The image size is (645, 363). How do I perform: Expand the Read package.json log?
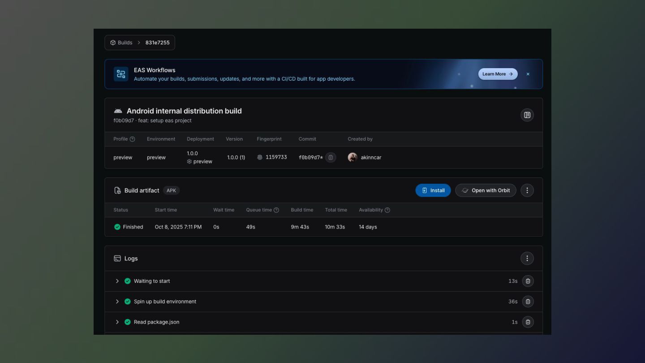coord(117,322)
